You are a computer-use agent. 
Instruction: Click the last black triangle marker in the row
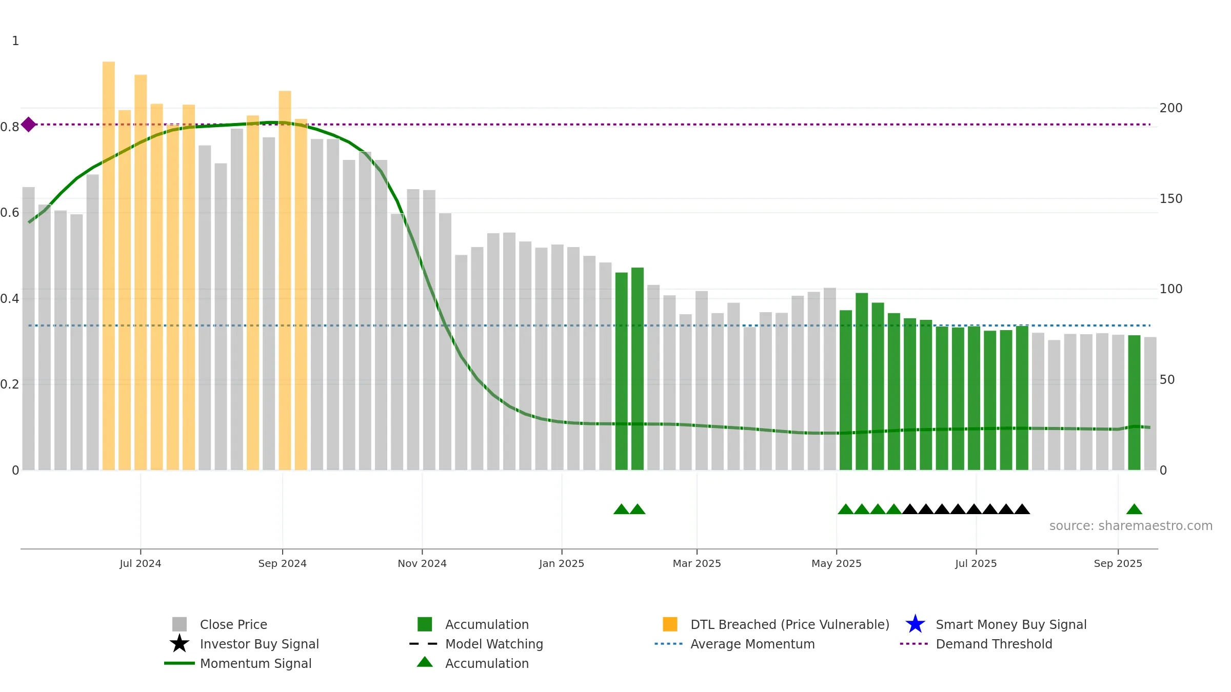coord(1022,509)
